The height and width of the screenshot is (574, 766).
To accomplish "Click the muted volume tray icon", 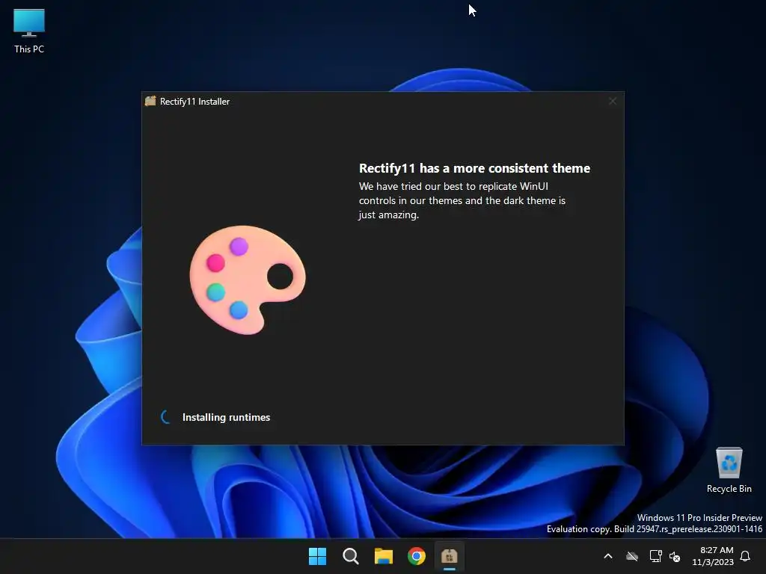I will (675, 556).
